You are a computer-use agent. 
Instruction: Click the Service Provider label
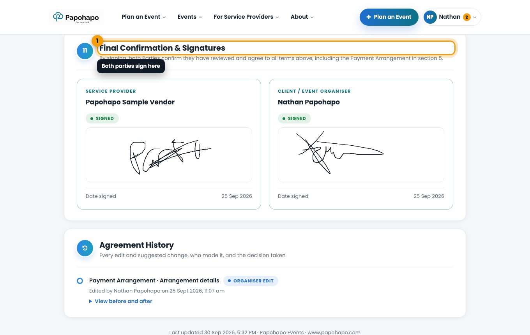point(111,91)
